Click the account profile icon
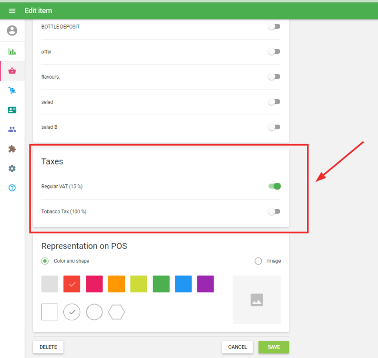This screenshot has height=358, width=378. pyautogui.click(x=12, y=31)
